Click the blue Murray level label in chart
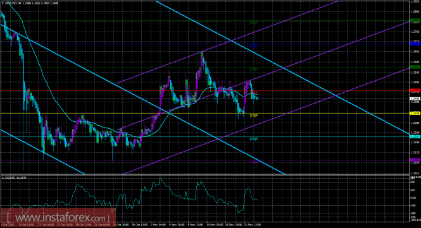This screenshot has height=228, width=421. coord(254,46)
